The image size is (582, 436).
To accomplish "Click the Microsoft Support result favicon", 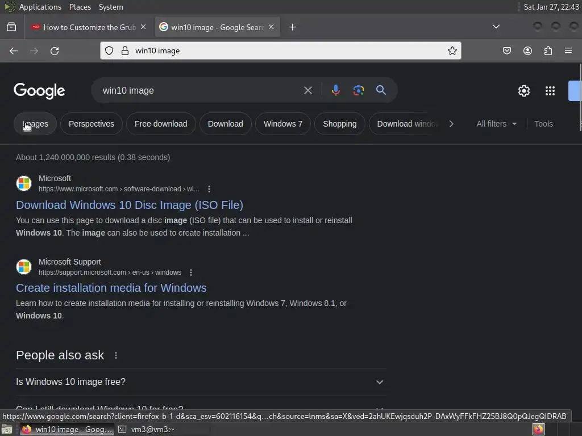I will [x=24, y=267].
